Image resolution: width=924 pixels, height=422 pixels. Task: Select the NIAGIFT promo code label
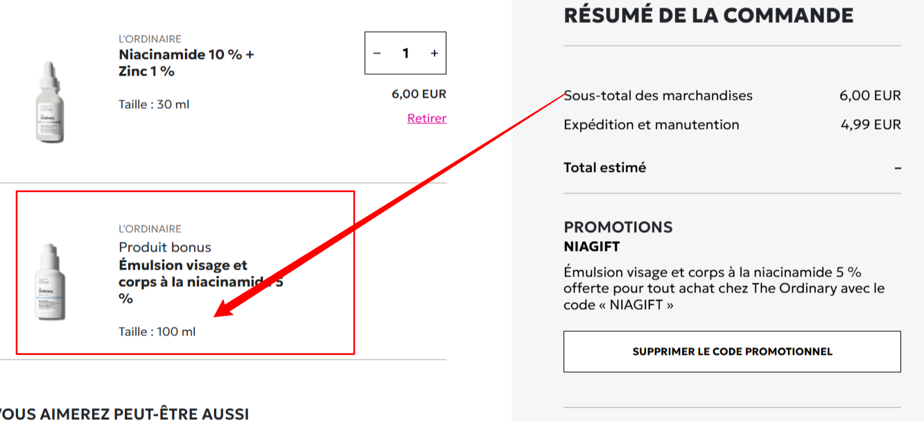(591, 247)
